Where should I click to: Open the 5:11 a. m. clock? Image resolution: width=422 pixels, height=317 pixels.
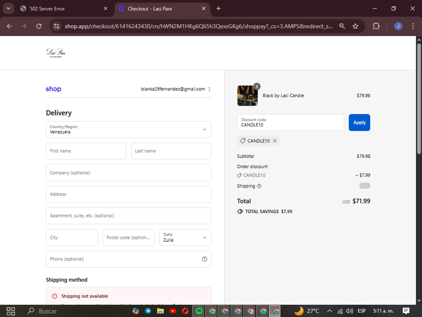point(383,311)
